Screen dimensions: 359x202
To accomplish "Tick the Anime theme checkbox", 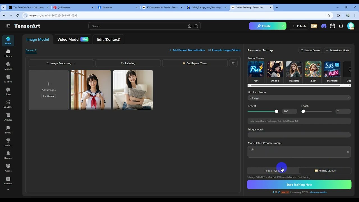I will [280, 65].
